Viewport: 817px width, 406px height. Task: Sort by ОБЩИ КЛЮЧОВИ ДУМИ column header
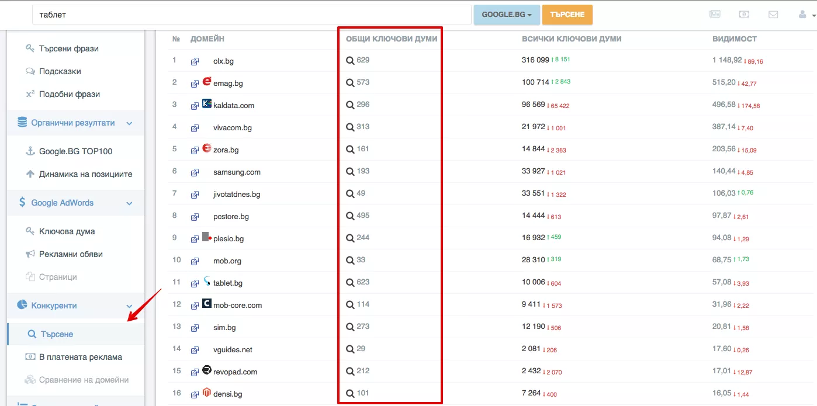pos(392,39)
